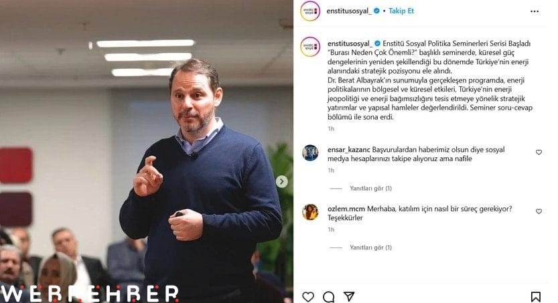Screen dimensions: 558x303
Task: Like ensar_kazanc's comment heart
Action: pos(539,152)
